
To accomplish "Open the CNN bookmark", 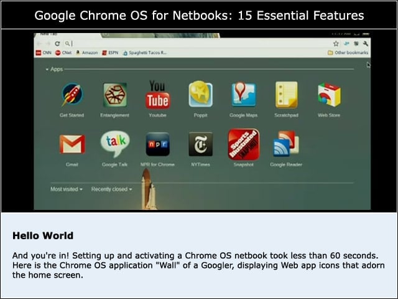I will pyautogui.click(x=44, y=52).
